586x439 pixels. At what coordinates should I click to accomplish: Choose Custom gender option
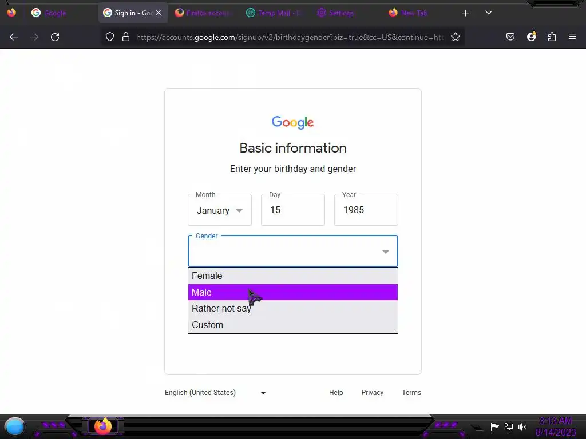[x=293, y=325]
